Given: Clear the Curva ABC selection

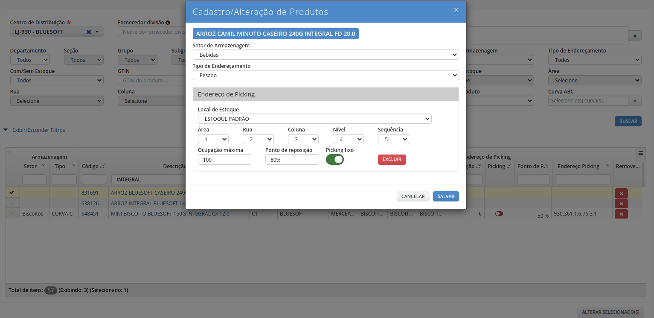Looking at the screenshot, I should tap(635, 101).
